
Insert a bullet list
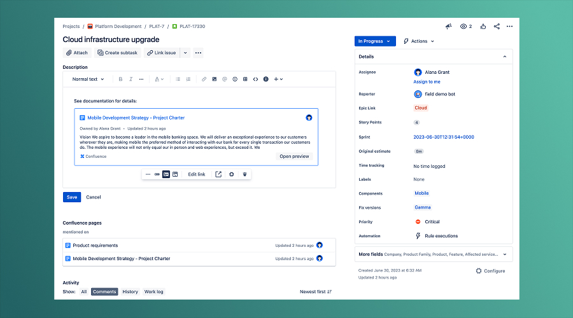click(x=178, y=79)
